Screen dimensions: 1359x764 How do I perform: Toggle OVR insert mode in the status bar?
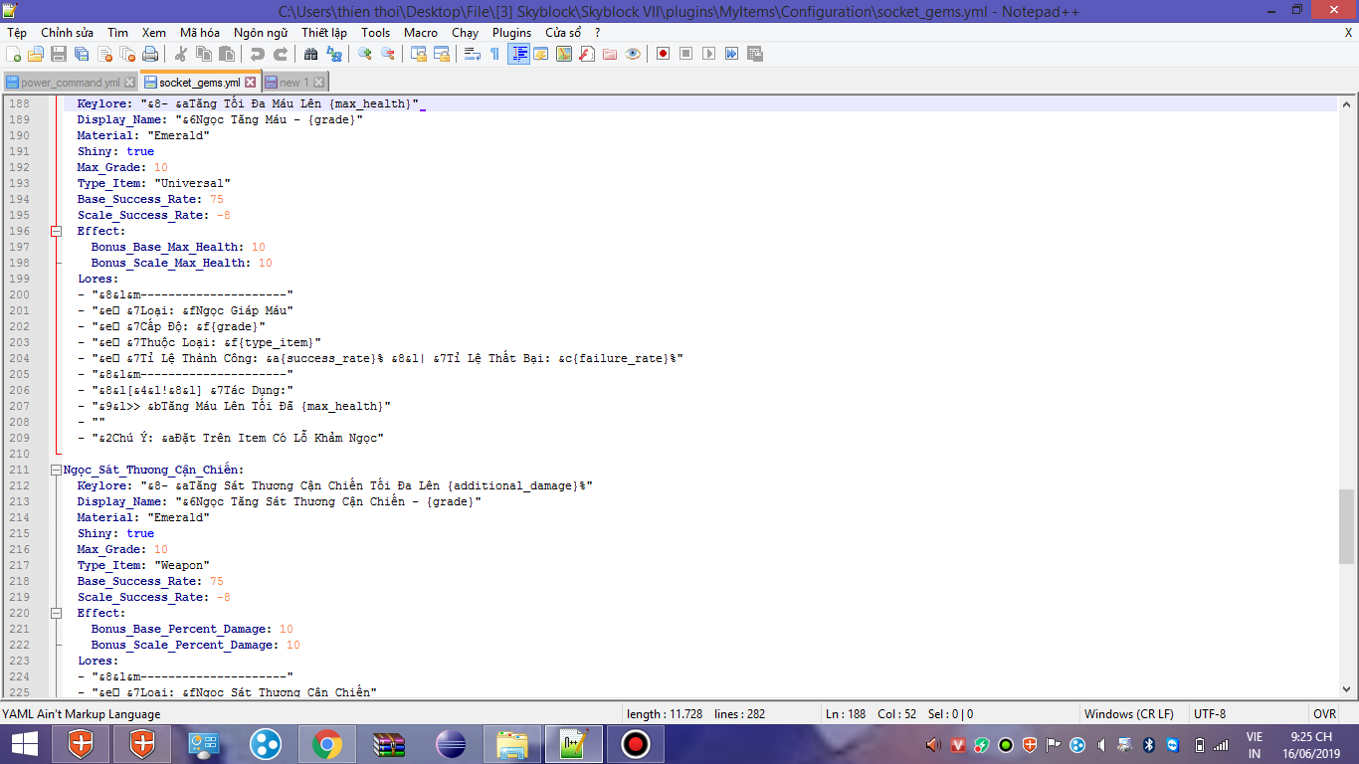point(1324,714)
